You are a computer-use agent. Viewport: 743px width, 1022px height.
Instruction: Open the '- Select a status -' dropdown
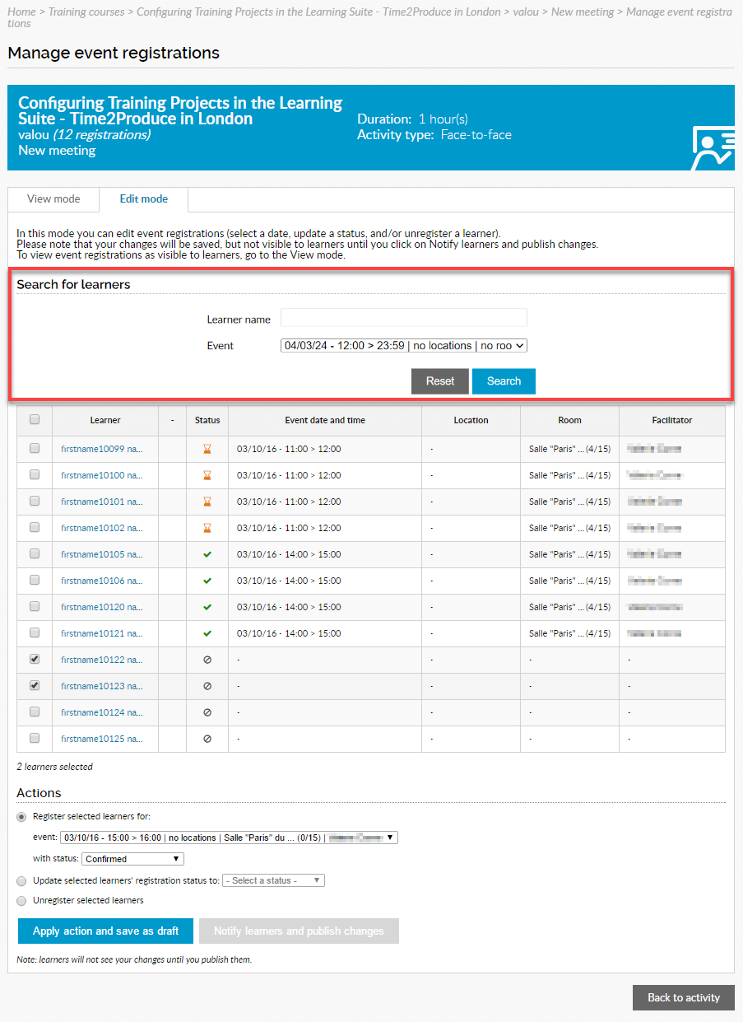(x=273, y=880)
